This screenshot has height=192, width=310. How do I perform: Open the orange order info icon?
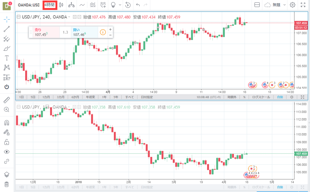103,32
